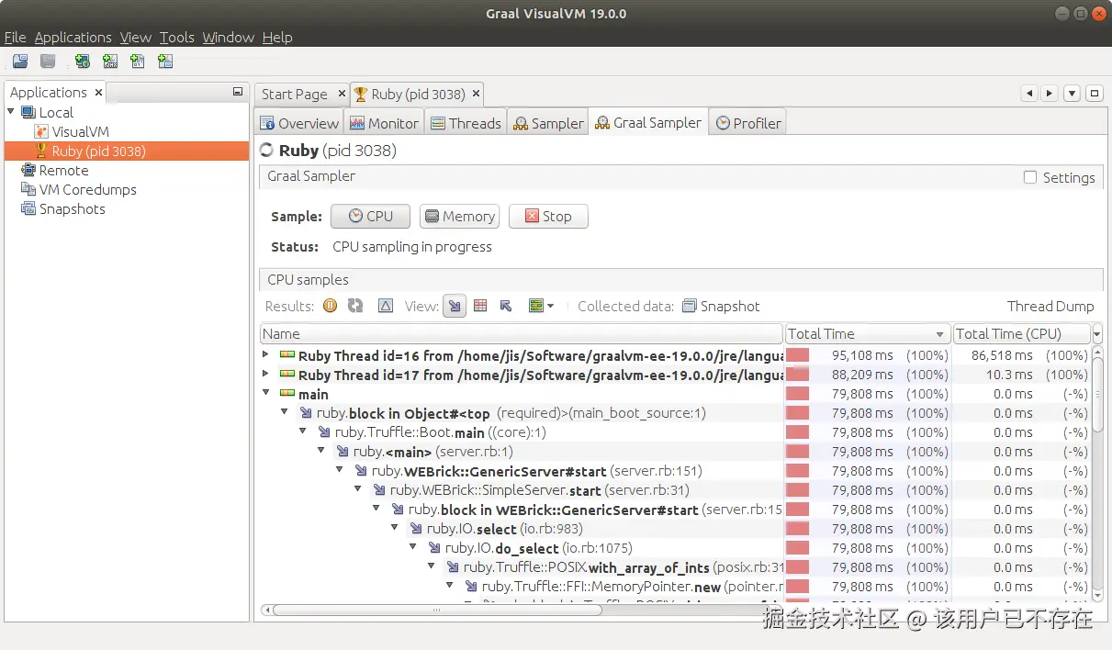Select VM Coredumps node

pos(87,189)
